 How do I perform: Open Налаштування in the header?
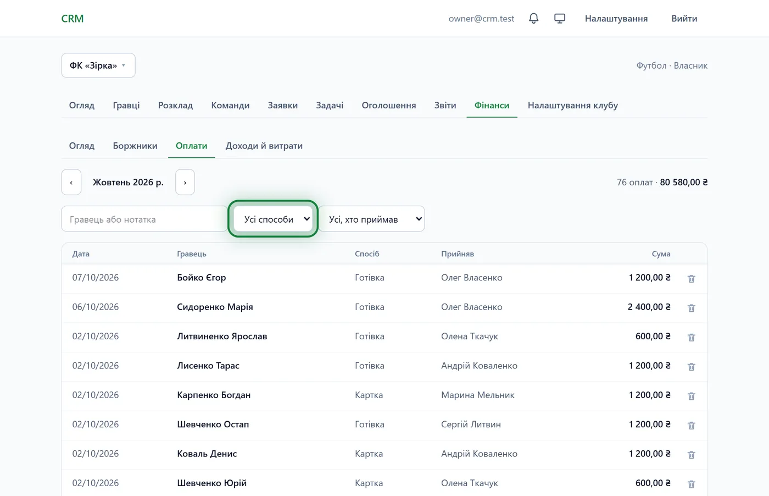[x=616, y=19]
